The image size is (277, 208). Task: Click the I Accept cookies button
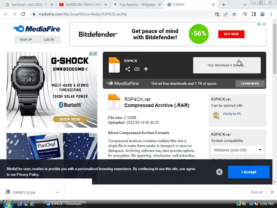pyautogui.click(x=249, y=172)
